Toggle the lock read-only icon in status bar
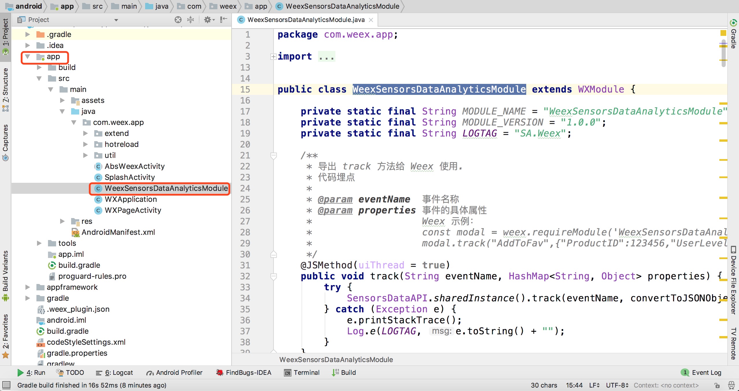The image size is (739, 391). (717, 385)
